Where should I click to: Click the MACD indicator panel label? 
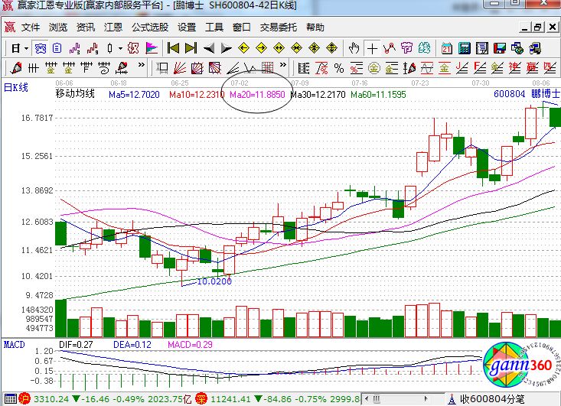(14, 345)
